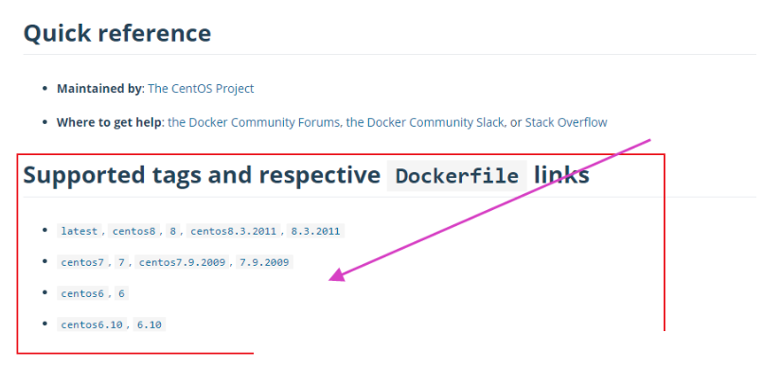Click the centos7.9.2009 tag link
The image size is (763, 368).
point(182,262)
